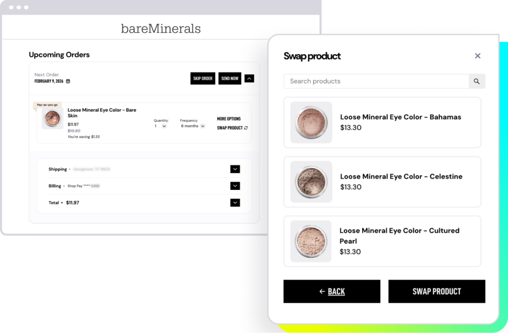
Task: Collapse the next order with the up chevron
Action: (250, 78)
